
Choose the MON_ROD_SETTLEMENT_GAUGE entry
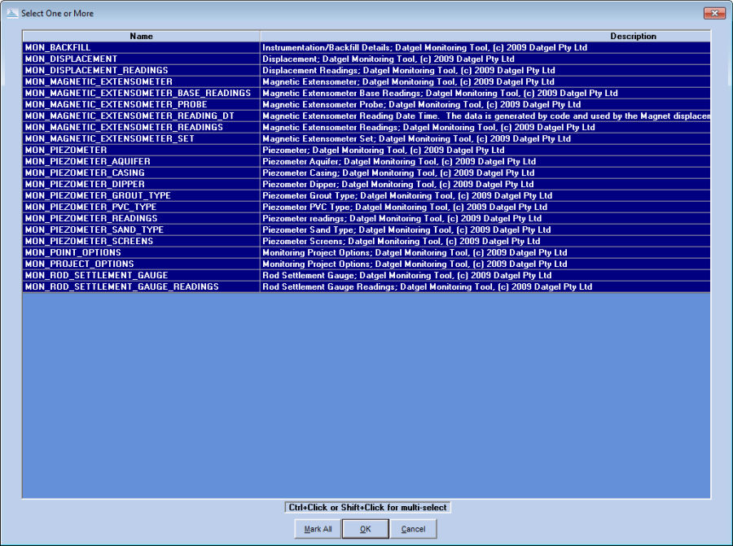(96, 276)
